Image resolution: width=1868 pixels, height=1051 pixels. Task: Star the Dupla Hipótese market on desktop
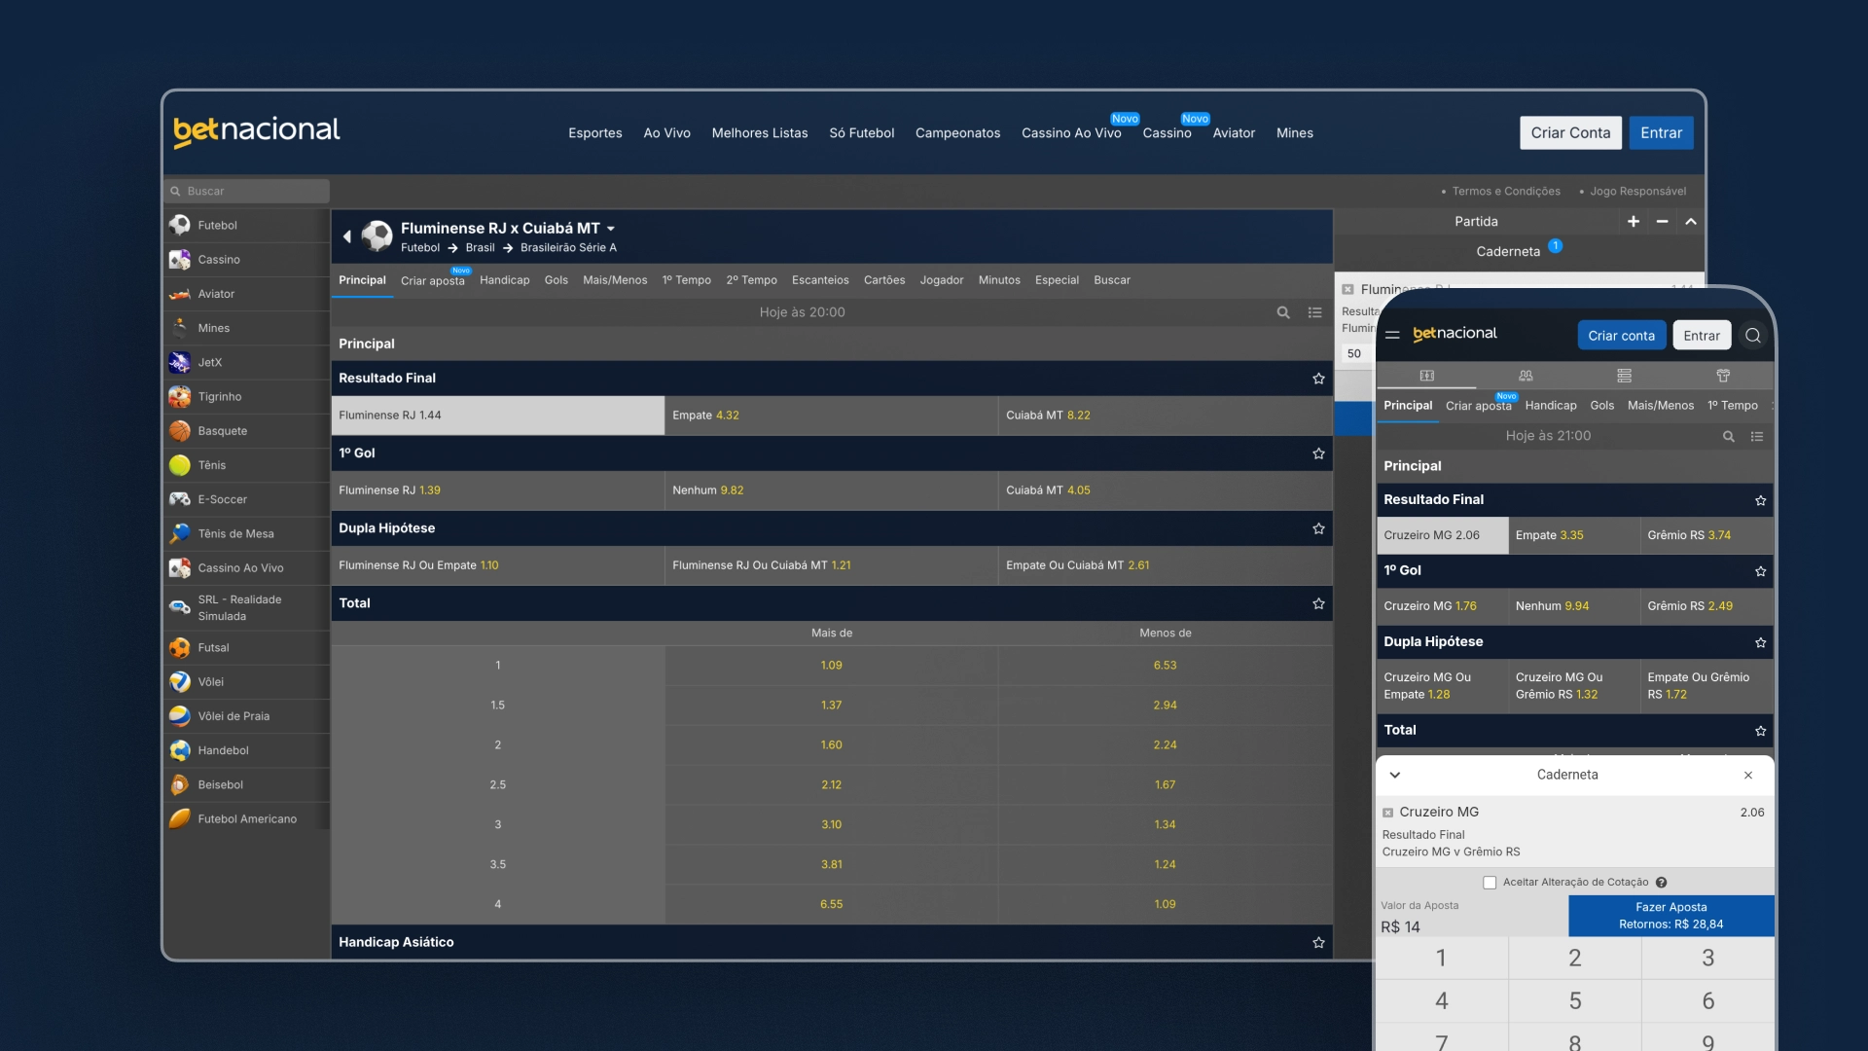(1318, 528)
